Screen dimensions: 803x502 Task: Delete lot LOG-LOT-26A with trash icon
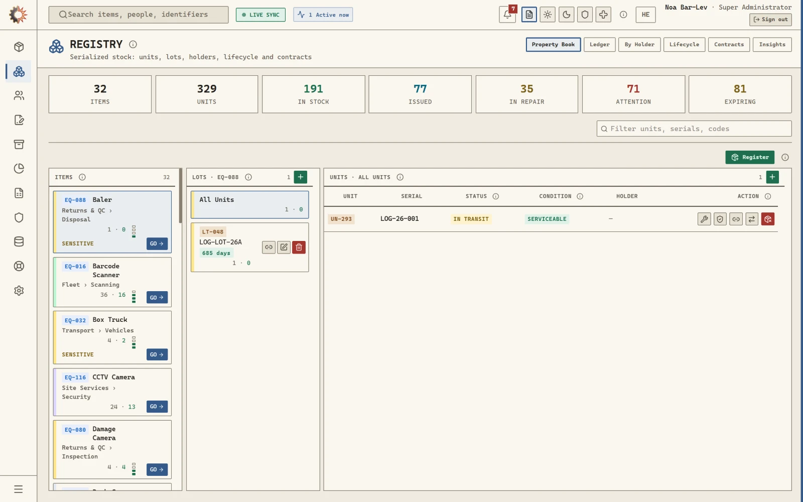click(x=299, y=247)
